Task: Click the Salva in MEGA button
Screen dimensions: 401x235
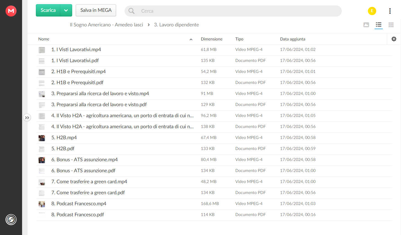Action: 96,10
